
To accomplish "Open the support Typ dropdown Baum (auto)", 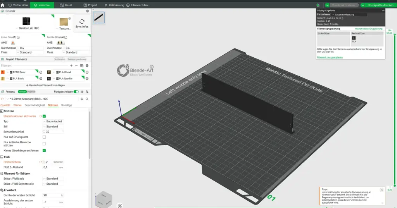I will coord(53,122).
